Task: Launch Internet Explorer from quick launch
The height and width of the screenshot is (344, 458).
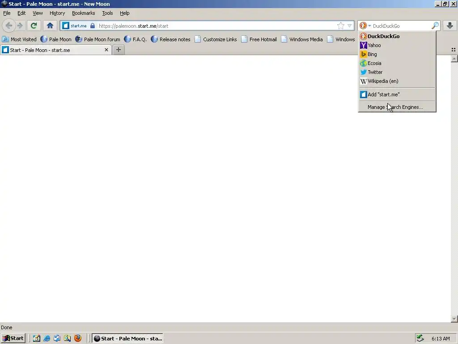Action: (x=47, y=339)
